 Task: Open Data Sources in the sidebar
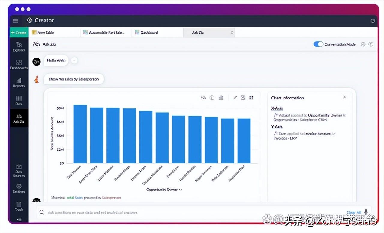pyautogui.click(x=19, y=171)
